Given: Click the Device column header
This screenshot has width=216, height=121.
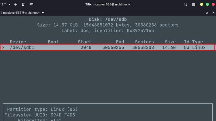Looking at the screenshot, I should [18, 42].
